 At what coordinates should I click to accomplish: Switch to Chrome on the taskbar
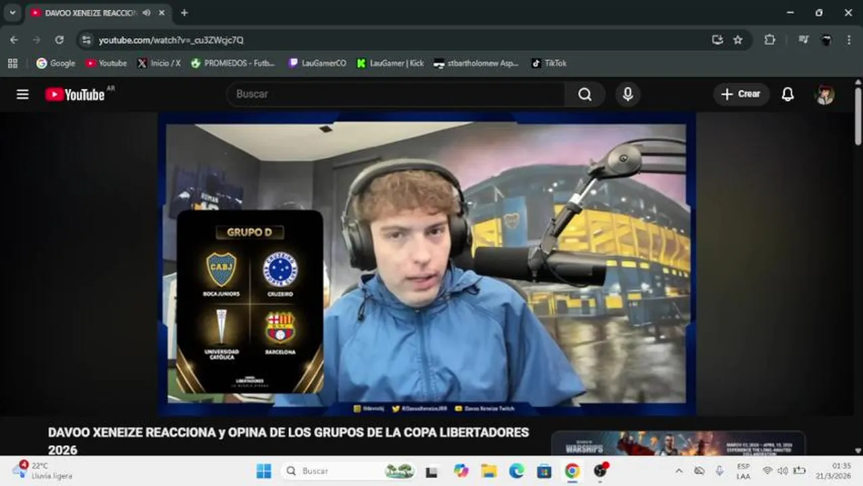click(572, 470)
